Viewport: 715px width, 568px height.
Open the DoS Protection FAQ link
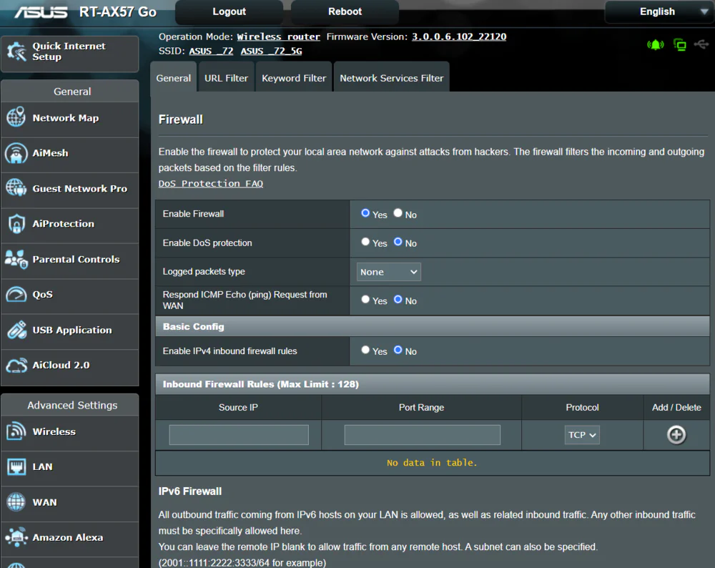[211, 183]
